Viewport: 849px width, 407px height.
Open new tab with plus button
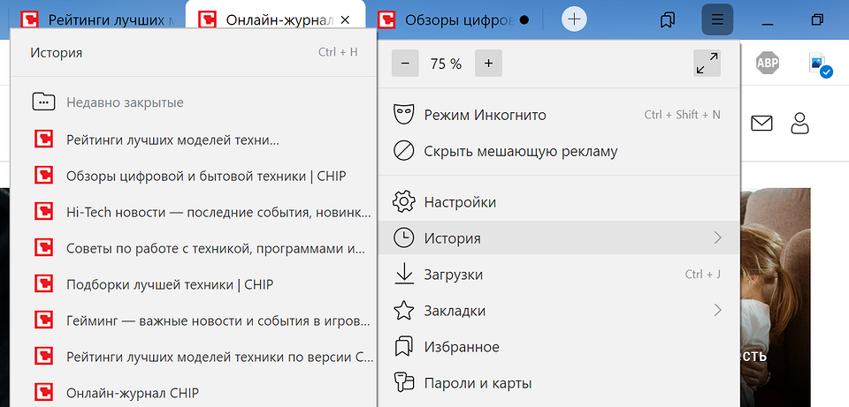tap(574, 19)
